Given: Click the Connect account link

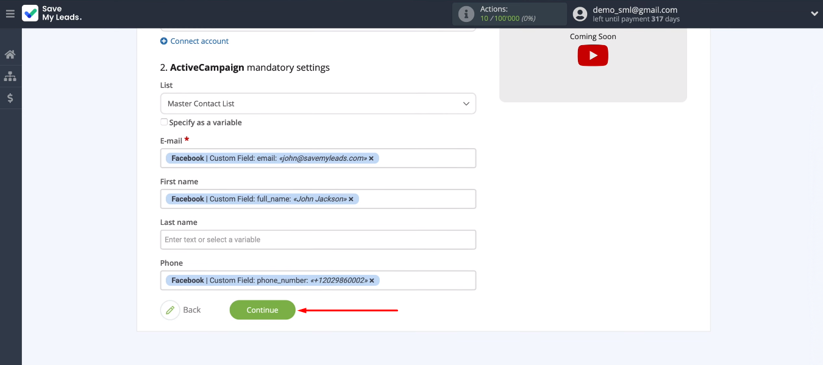Looking at the screenshot, I should coord(199,41).
